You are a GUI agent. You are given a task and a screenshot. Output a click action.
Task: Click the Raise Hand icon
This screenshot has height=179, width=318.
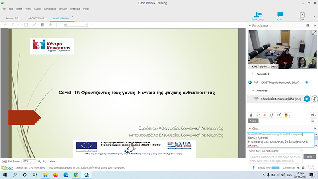pyautogui.click(x=250, y=115)
